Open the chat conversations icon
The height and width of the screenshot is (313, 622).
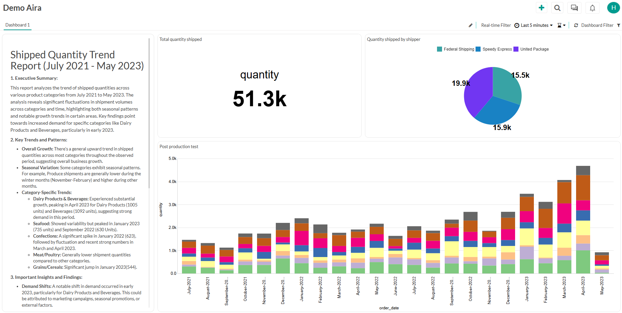tap(574, 8)
